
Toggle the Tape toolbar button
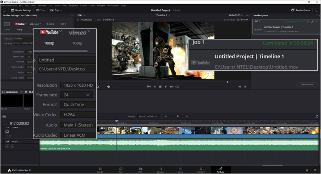pyautogui.click(x=40, y=10)
